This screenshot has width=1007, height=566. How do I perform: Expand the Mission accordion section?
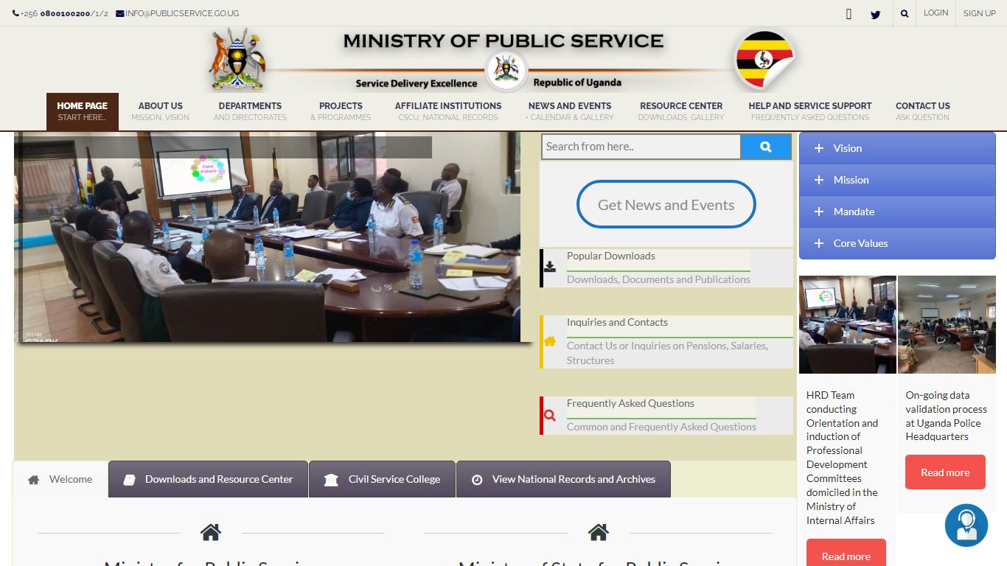[897, 180]
